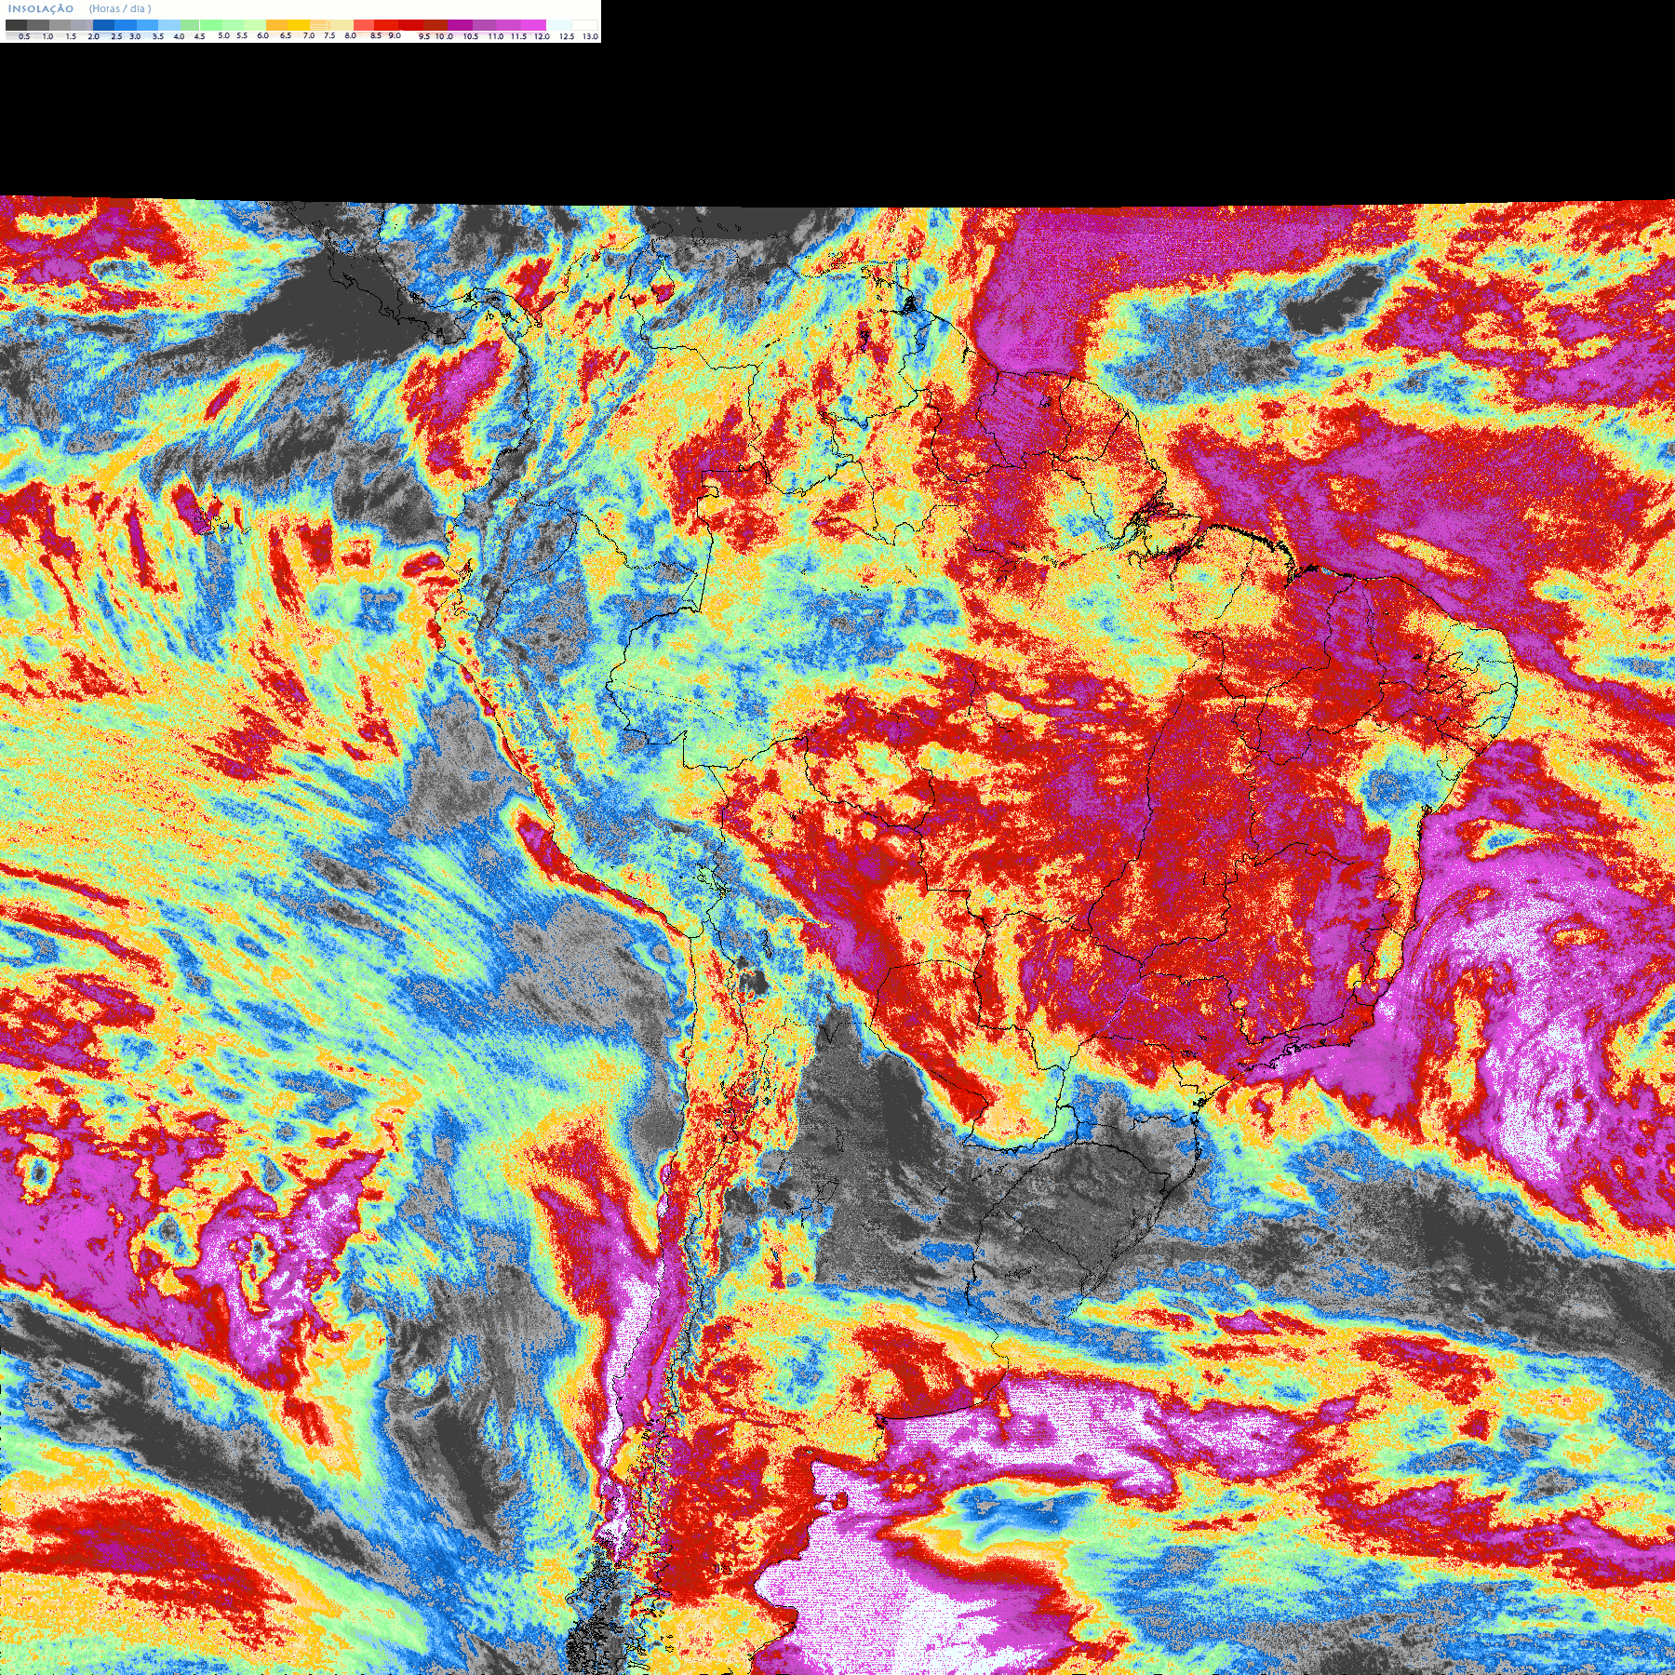
Task: Click the 1.5 legend value
Action: coord(71,36)
